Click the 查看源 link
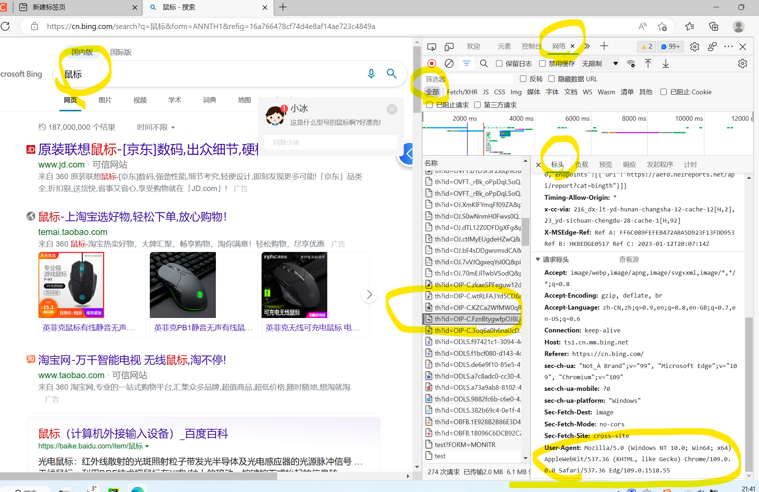 [629, 260]
